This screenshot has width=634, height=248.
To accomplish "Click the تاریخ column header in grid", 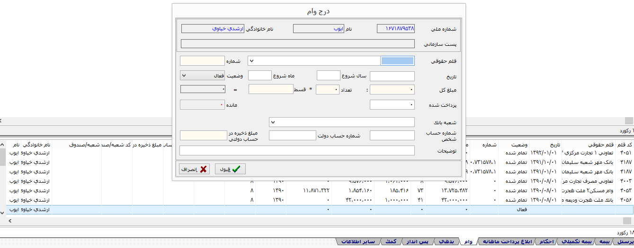I will tap(545, 145).
